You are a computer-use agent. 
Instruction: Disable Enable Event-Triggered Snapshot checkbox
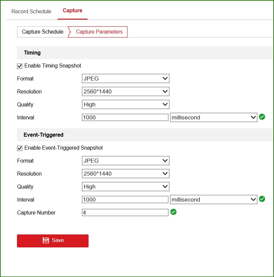pyautogui.click(x=20, y=148)
